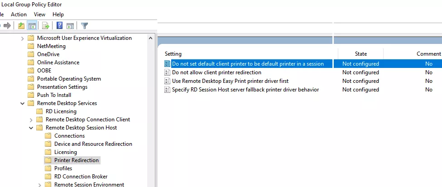Select the Device and Resource Redirection folder

pos(93,144)
